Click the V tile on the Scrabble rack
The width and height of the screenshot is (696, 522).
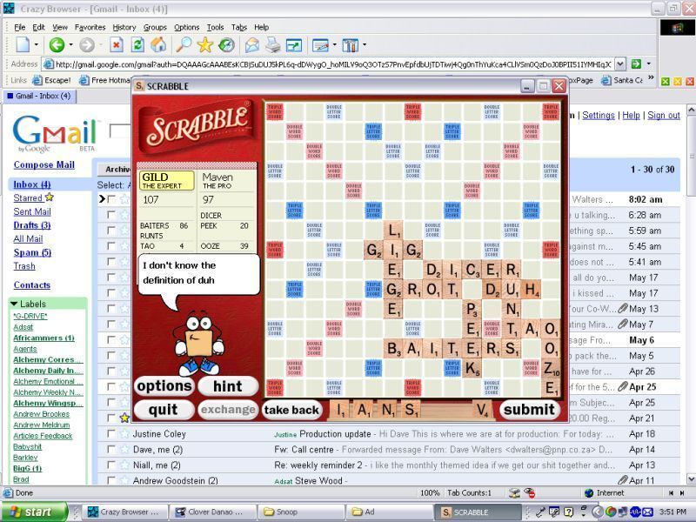483,410
